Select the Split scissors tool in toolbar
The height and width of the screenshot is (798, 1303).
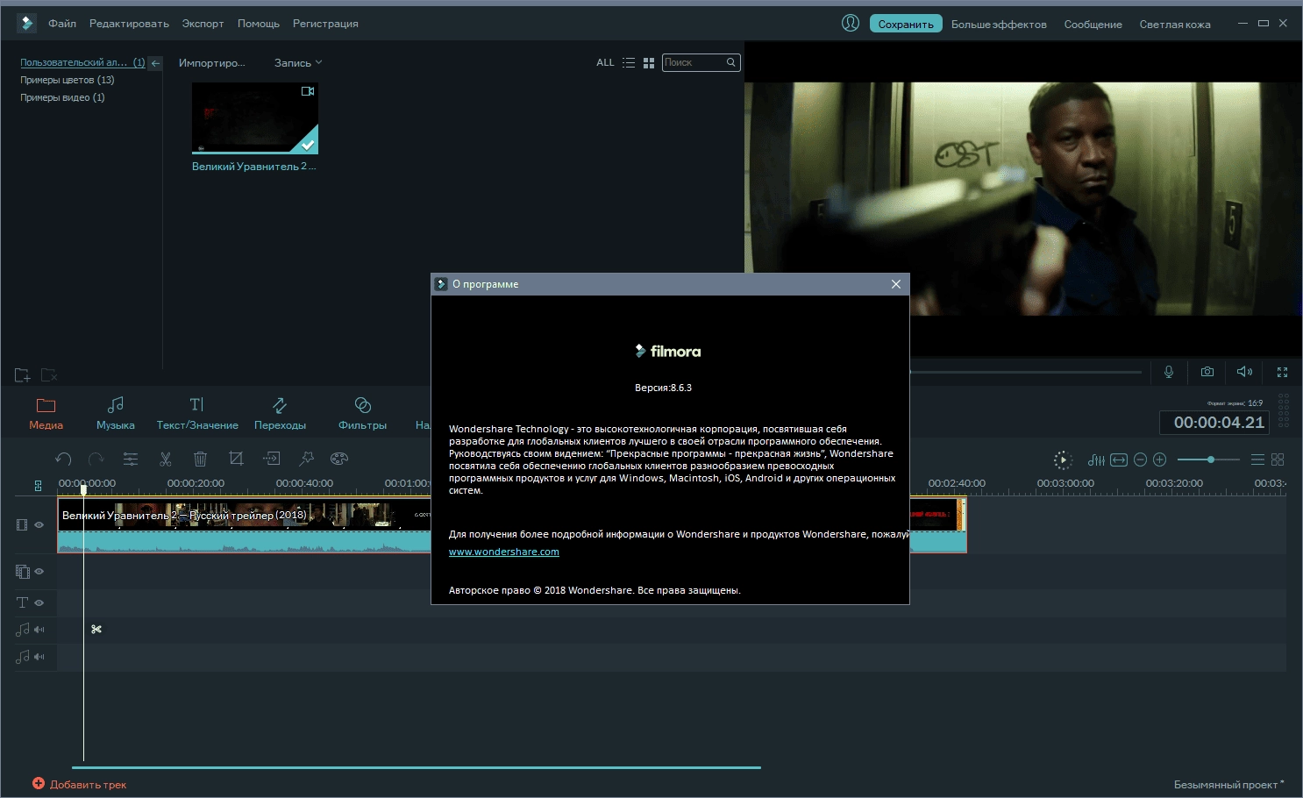point(166,459)
